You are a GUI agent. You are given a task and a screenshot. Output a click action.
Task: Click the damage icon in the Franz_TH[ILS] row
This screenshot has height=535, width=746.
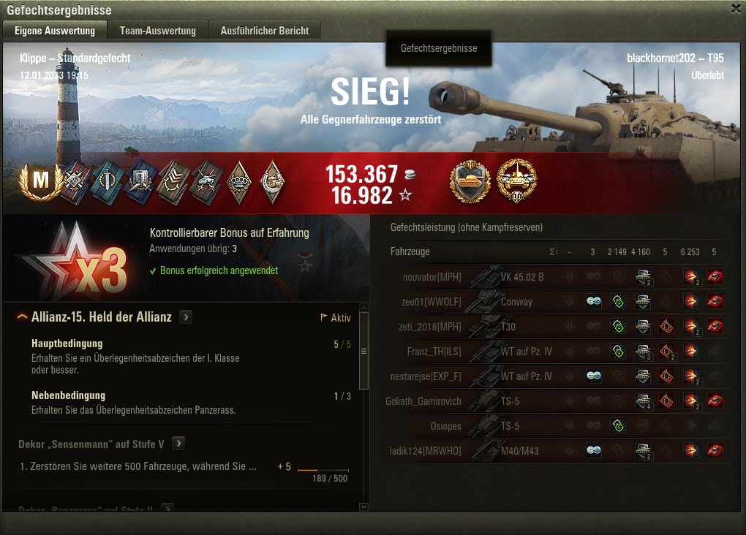click(691, 351)
